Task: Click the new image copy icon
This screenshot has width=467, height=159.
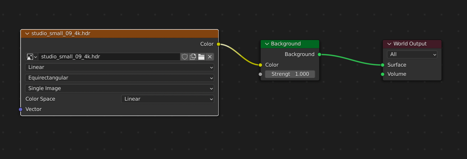Action: 193,57
